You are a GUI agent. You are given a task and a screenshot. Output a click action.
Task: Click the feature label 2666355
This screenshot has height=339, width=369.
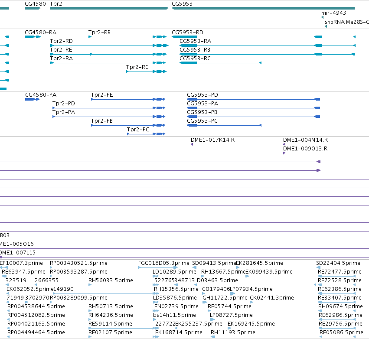[x=46, y=280]
